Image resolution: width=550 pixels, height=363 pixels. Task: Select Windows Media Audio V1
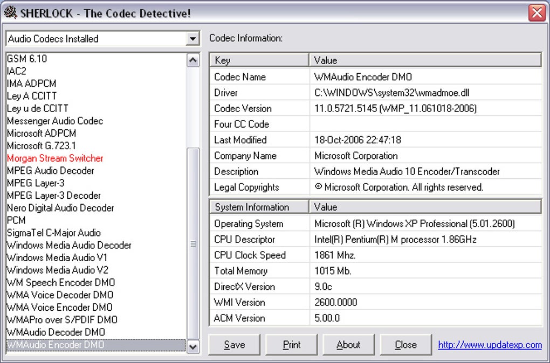coord(57,257)
